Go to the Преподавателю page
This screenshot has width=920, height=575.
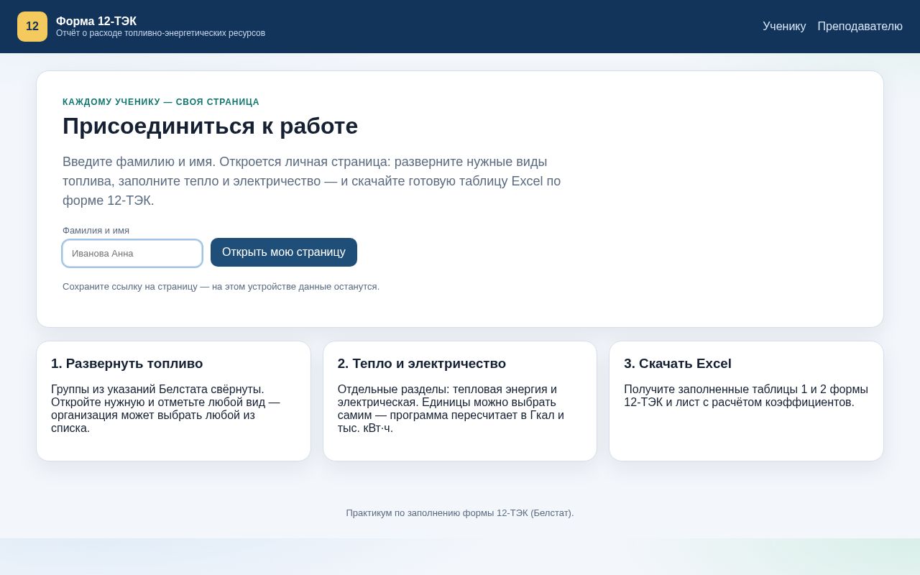point(860,27)
